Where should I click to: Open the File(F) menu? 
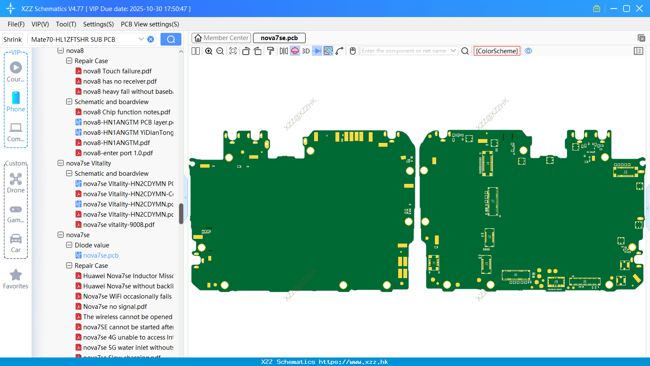point(16,24)
